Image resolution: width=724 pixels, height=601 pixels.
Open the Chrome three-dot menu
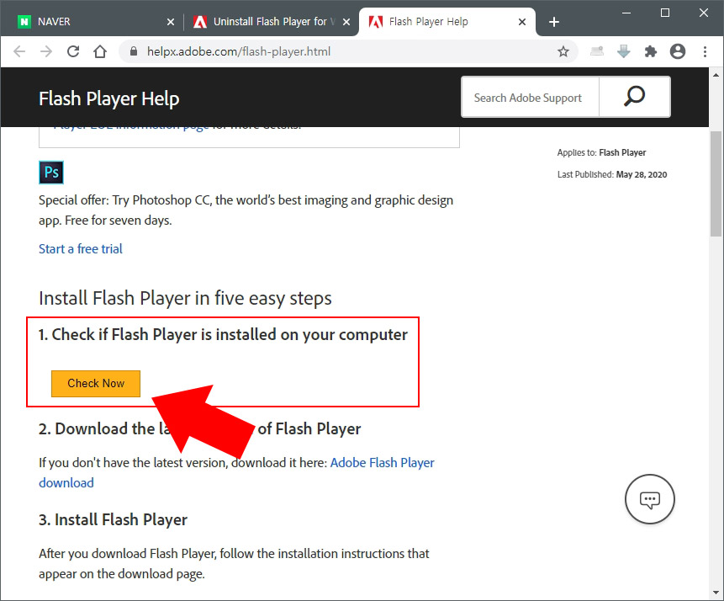pyautogui.click(x=705, y=51)
